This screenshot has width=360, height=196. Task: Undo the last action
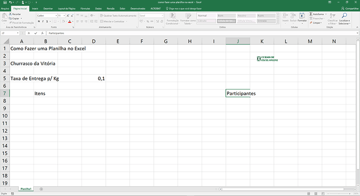(x=11, y=2)
